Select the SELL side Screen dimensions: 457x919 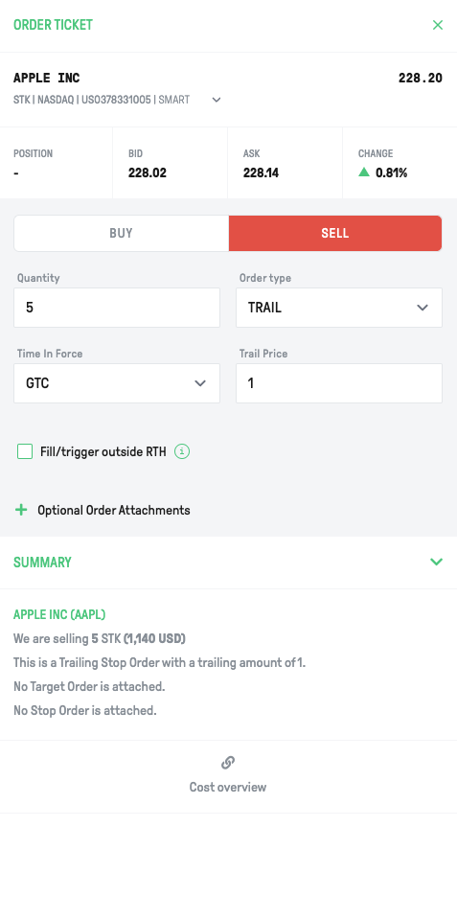point(335,233)
